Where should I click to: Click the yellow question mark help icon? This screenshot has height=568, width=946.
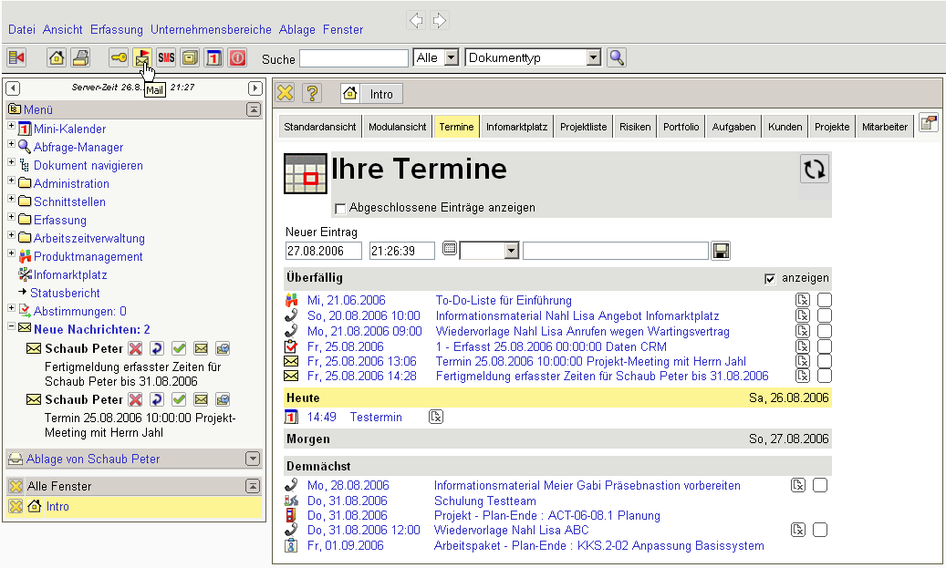pyautogui.click(x=312, y=93)
